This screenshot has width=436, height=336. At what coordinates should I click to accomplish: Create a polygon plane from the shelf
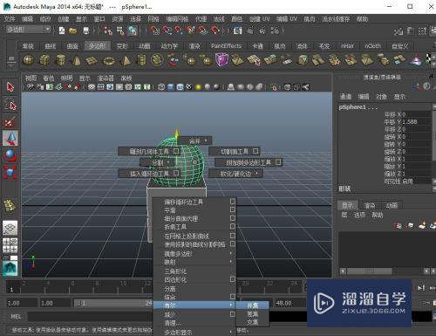pos(92,60)
